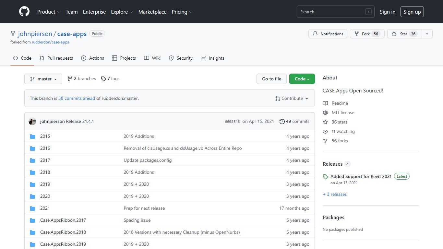Select the slash shortcut icon in search

(368, 12)
